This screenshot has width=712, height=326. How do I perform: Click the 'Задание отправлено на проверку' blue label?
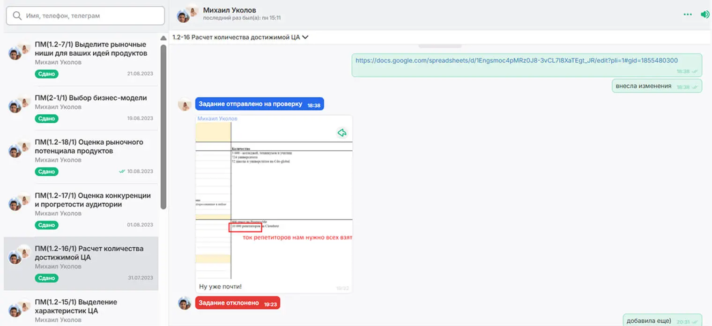250,104
